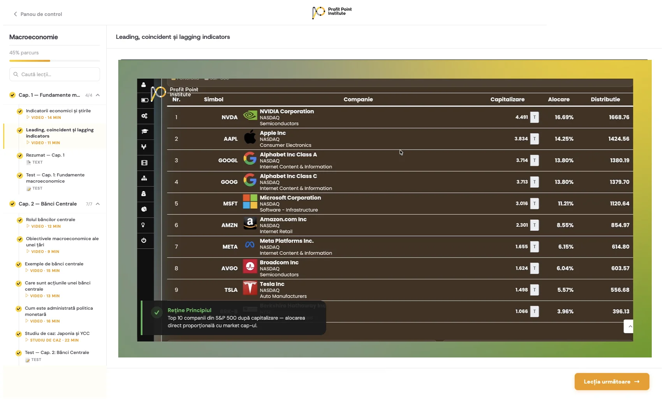665x401 pixels.
Task: Collapse the Cap. 2 Bănci Centrale chevron
Action: [98, 204]
